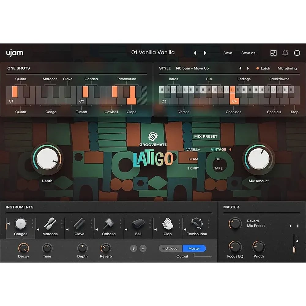Toggle the Latch option
This screenshot has width=306, height=306.
tap(263, 68)
